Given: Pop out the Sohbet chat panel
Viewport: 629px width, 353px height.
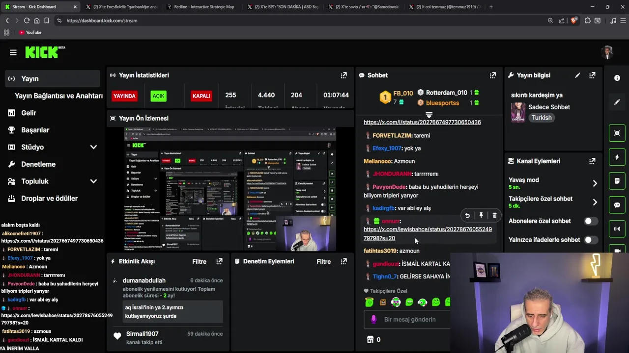Looking at the screenshot, I should tap(492, 75).
